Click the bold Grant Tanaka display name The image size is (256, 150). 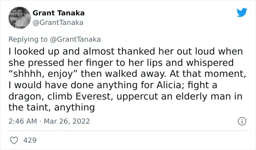point(59,13)
